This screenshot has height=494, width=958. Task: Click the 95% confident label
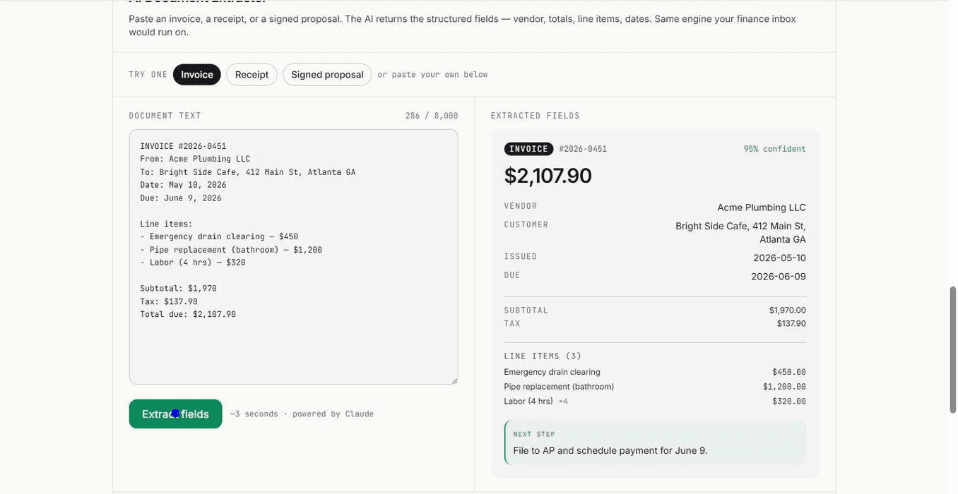(774, 149)
